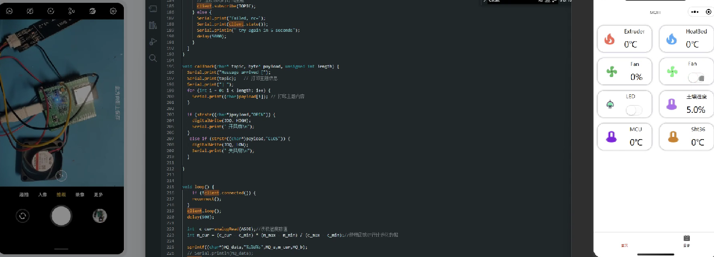Open the Search magnifier in Arduino sidebar
Image resolution: width=714 pixels, height=257 pixels.
tap(152, 58)
